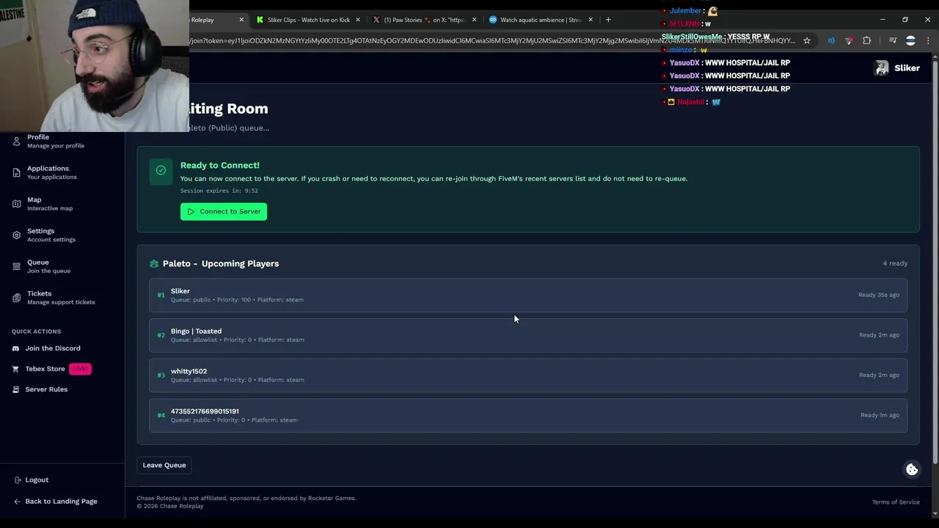Screen dimensions: 939x528
Task: Click the Discord chat bubble icon
Action: click(x=15, y=348)
